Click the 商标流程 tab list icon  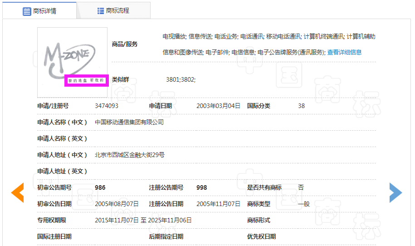(x=101, y=10)
